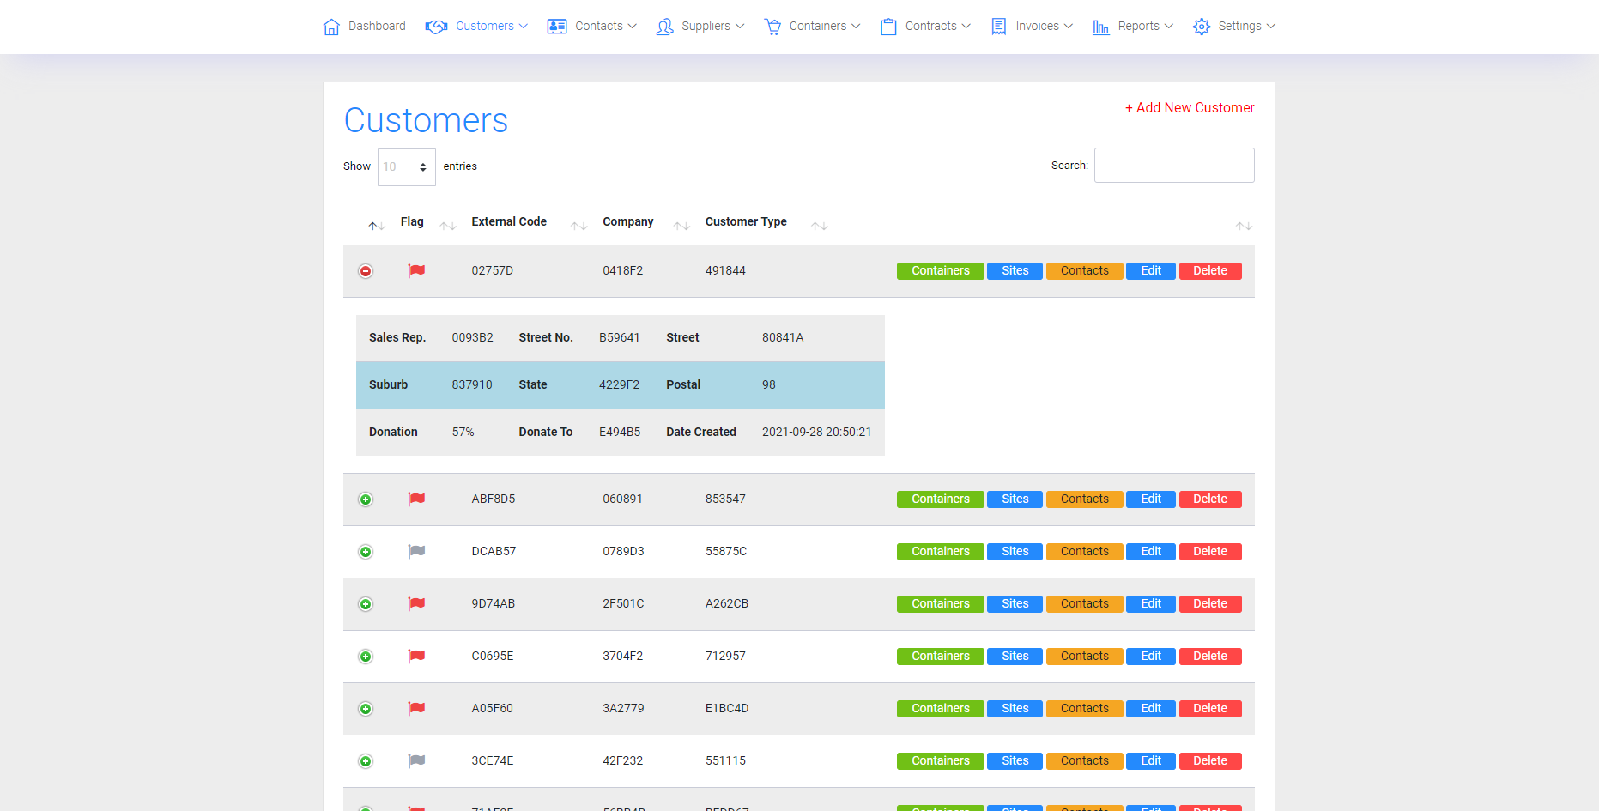Image resolution: width=1599 pixels, height=811 pixels.
Task: Click the Suppliers person icon
Action: coord(664,27)
